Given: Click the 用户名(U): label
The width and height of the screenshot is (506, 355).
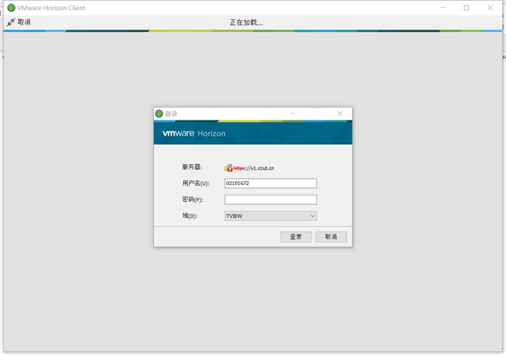Looking at the screenshot, I should click(x=196, y=183).
